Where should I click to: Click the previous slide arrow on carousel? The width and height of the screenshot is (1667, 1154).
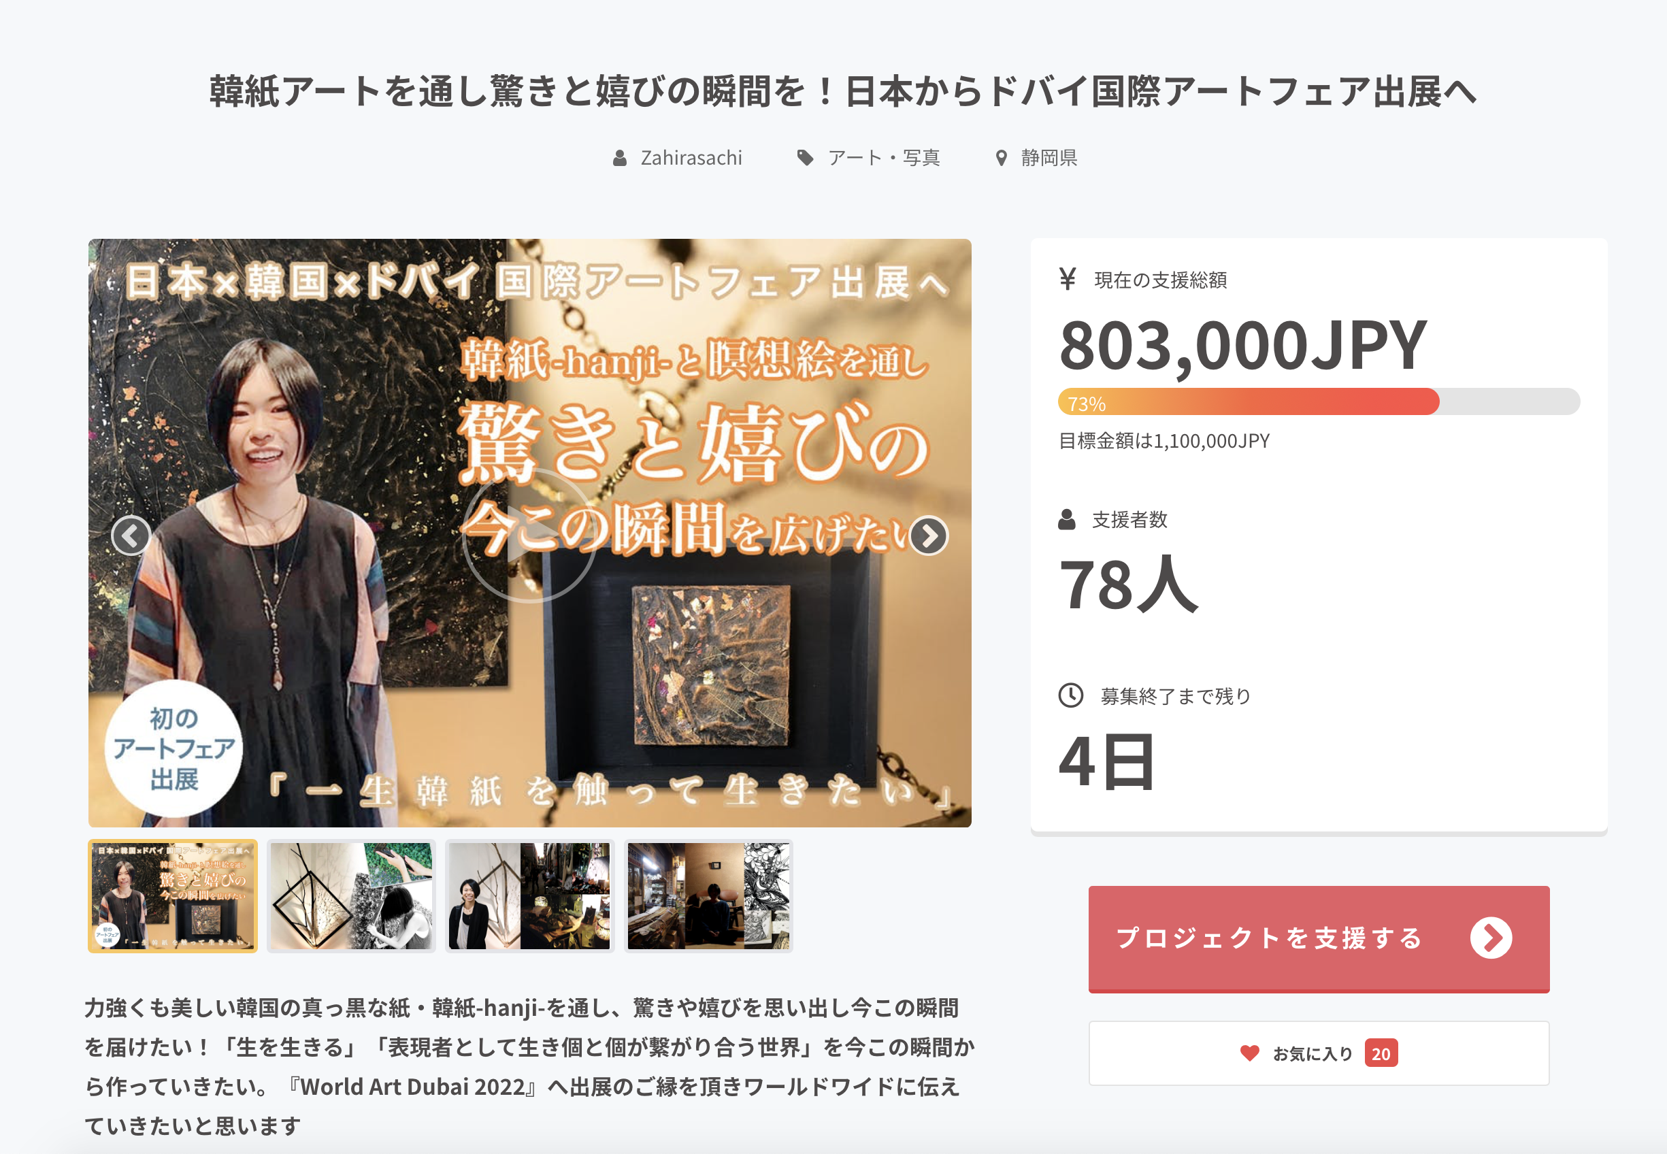point(131,535)
